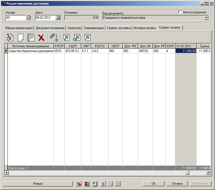Click the copy row document icon
The height and width of the screenshot is (190, 215).
click(x=31, y=38)
